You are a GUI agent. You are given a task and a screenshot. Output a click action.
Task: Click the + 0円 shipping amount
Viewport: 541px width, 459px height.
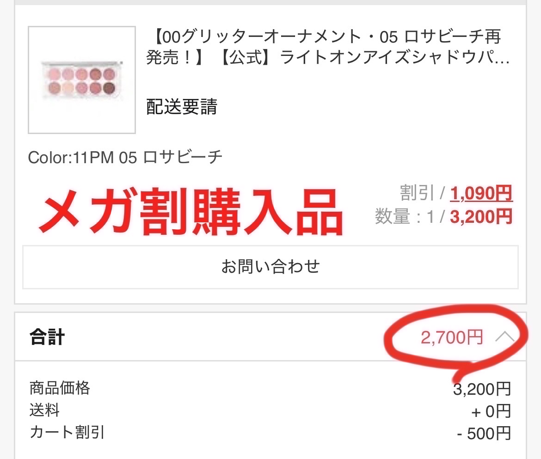coord(492,411)
